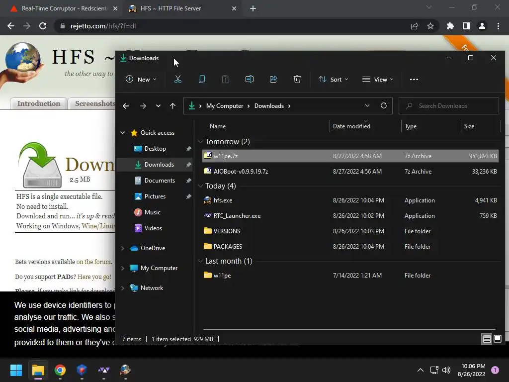The width and height of the screenshot is (509, 382).
Task: Open recent locations dropdown arrow
Action: click(x=158, y=106)
